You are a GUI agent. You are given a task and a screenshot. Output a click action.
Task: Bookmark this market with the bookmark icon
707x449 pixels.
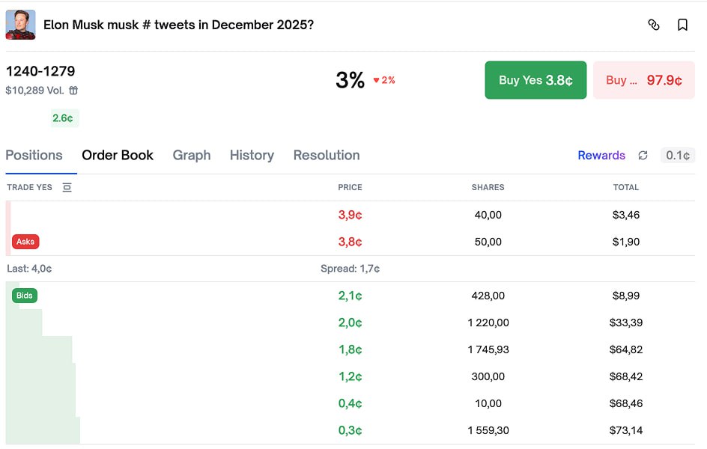tap(682, 25)
